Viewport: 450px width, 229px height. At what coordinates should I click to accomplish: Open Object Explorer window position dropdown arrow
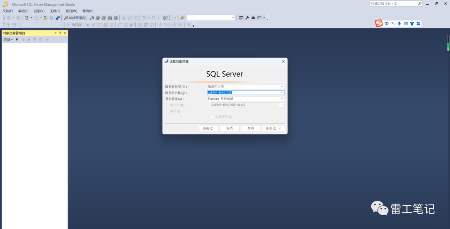pyautogui.click(x=56, y=33)
